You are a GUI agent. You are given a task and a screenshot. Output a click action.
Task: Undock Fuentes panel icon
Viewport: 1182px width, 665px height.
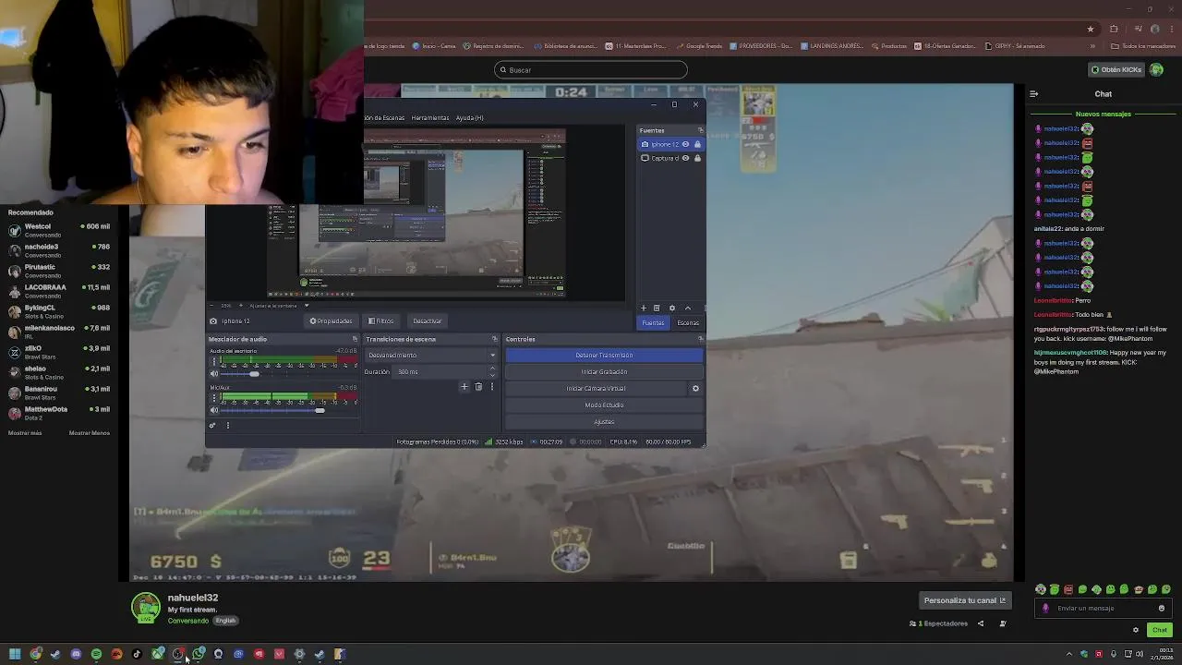[700, 130]
